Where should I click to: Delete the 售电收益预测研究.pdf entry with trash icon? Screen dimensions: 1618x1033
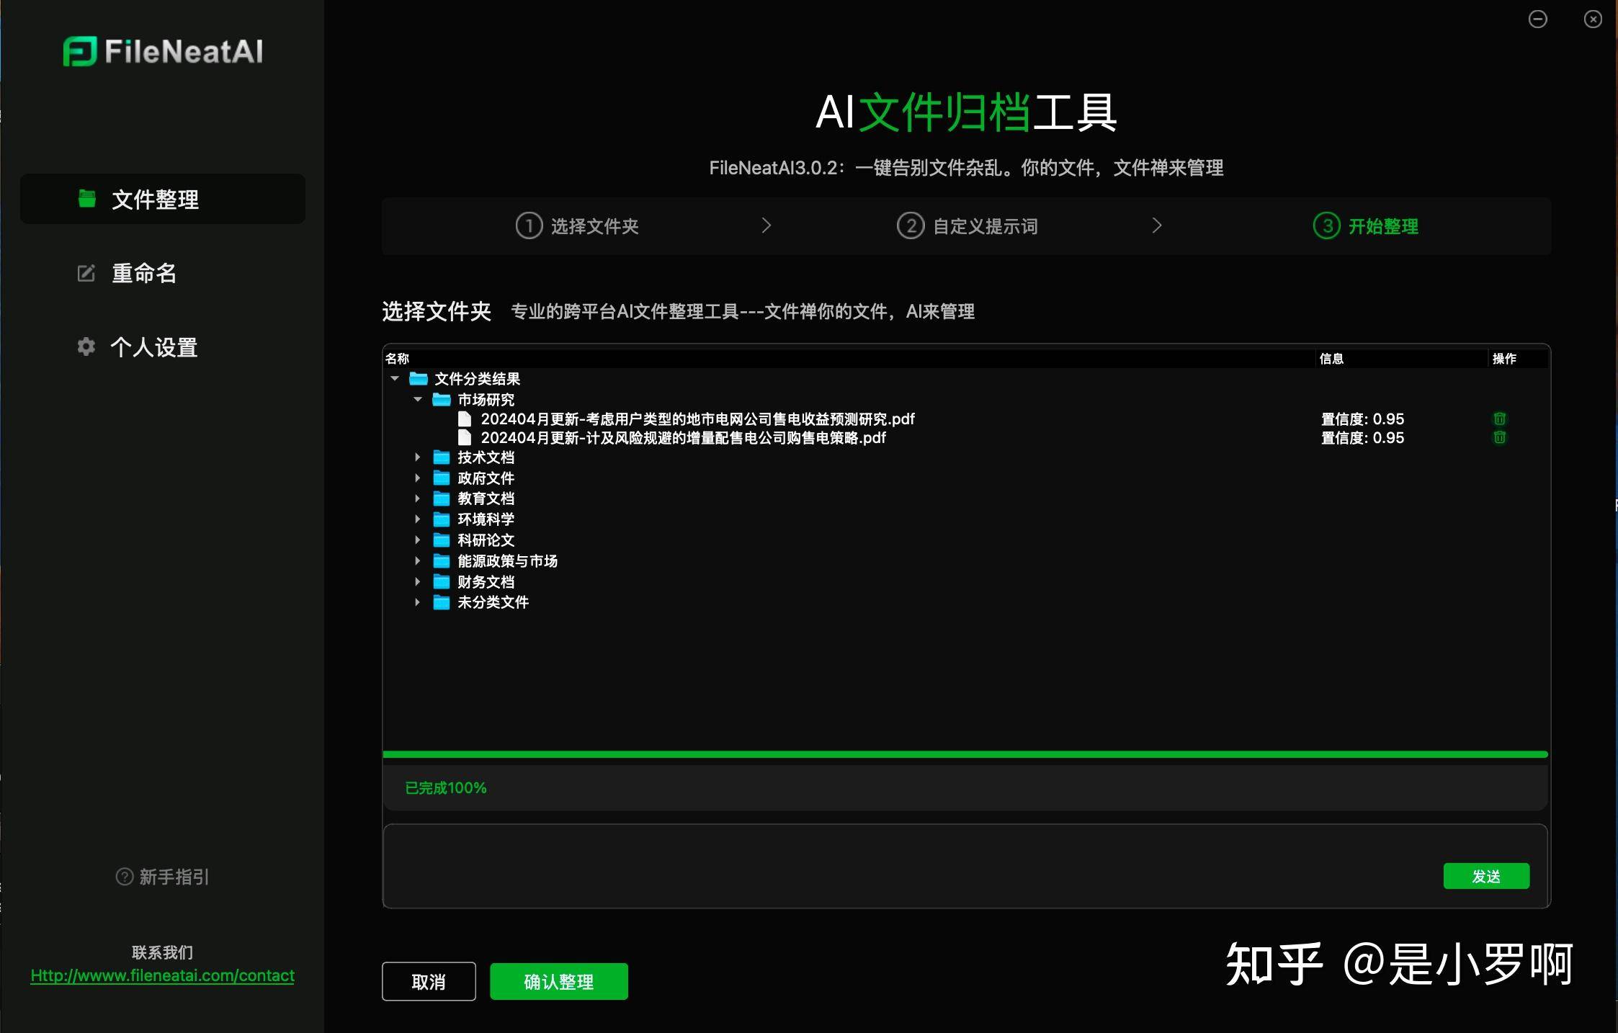click(1499, 419)
